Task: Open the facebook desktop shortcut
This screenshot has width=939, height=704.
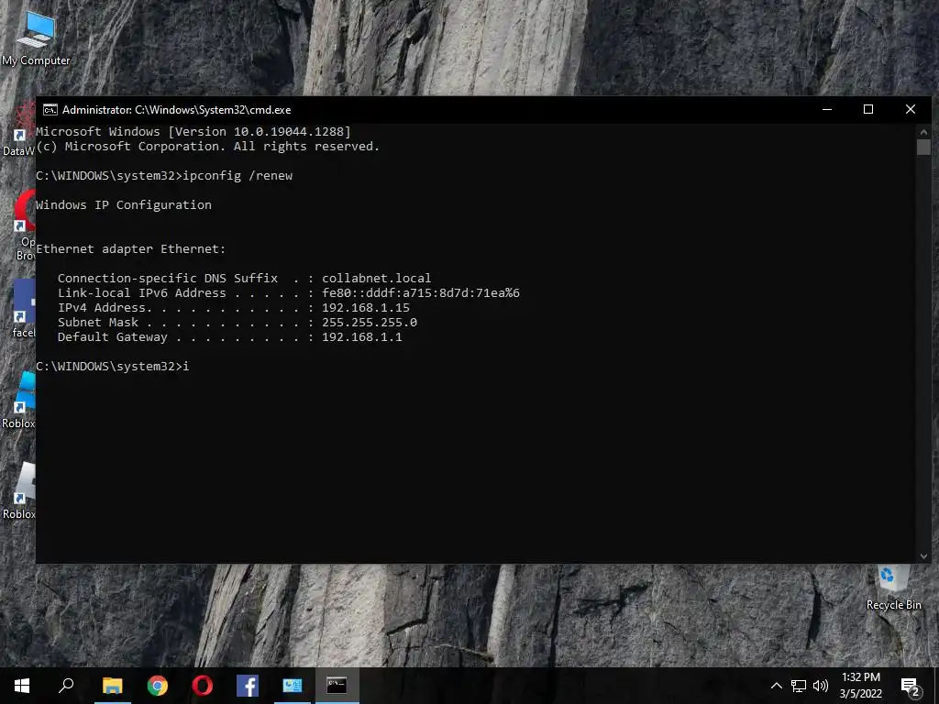Action: [x=24, y=308]
